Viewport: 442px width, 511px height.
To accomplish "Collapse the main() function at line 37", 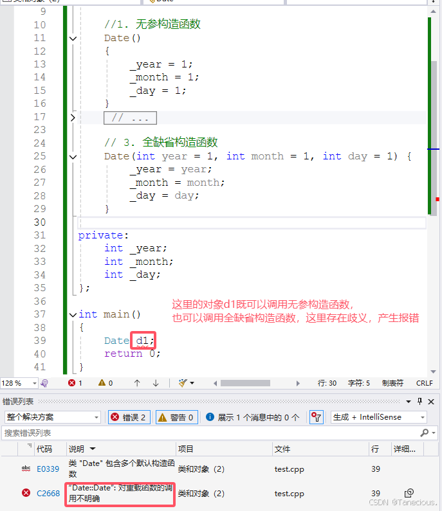I will [x=73, y=315].
